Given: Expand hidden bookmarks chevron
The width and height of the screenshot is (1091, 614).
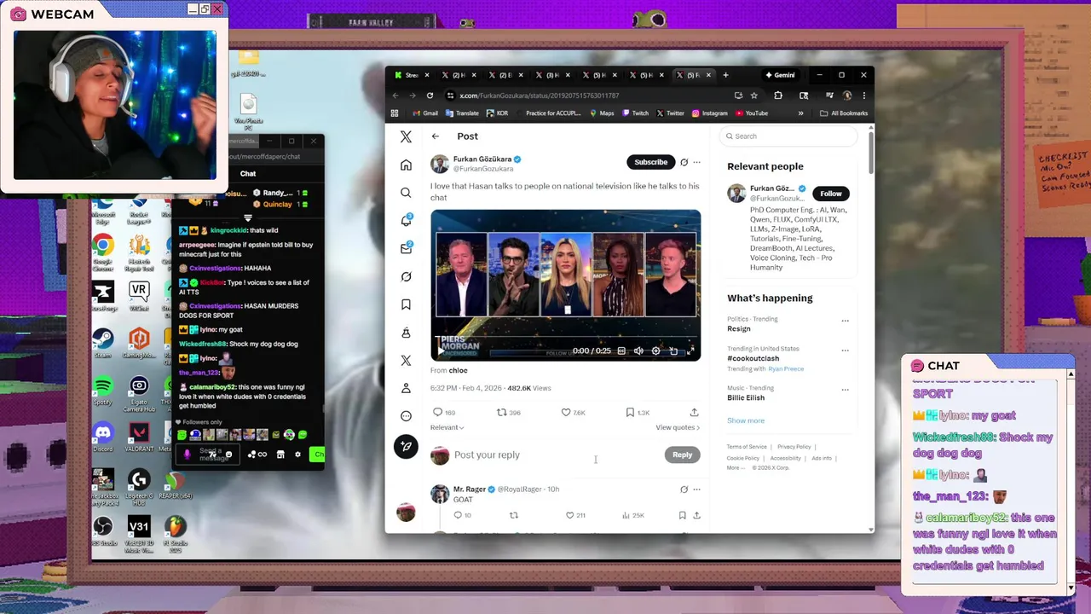Looking at the screenshot, I should (800, 113).
